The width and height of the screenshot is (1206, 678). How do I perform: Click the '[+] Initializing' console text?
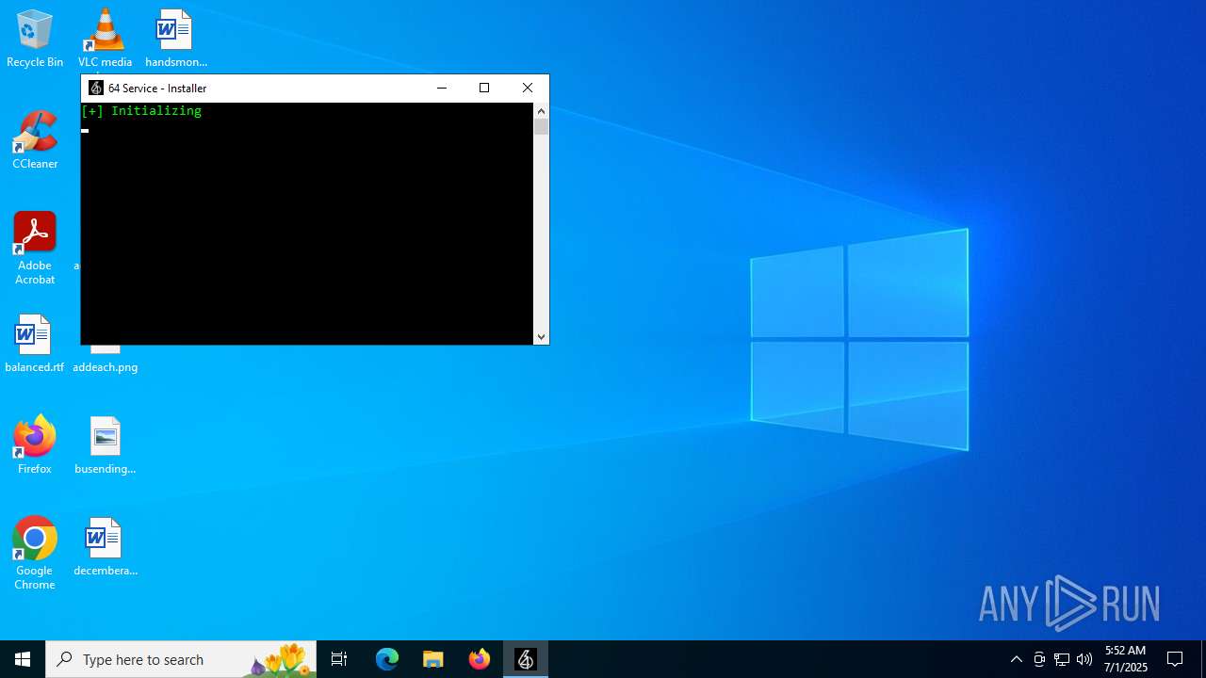coord(141,110)
